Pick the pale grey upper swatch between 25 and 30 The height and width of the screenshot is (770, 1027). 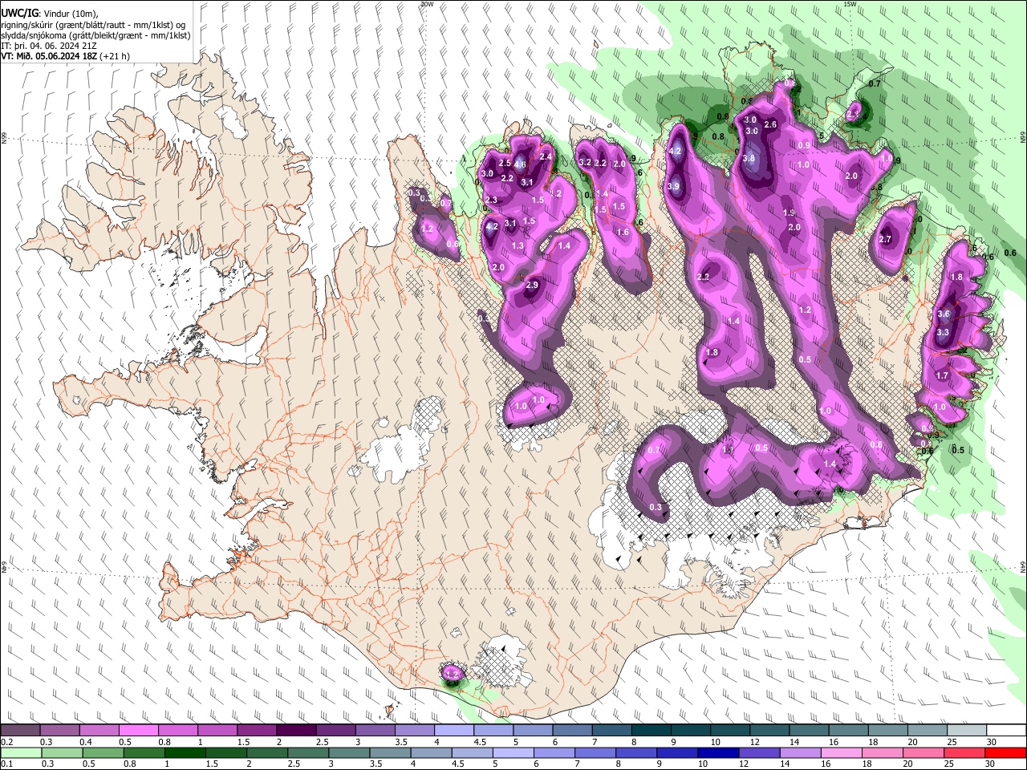pos(968,731)
